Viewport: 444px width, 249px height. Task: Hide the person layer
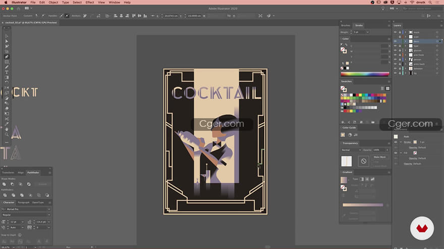click(x=395, y=59)
